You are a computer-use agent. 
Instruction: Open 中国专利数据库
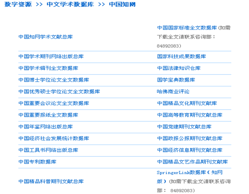[x=37, y=162]
